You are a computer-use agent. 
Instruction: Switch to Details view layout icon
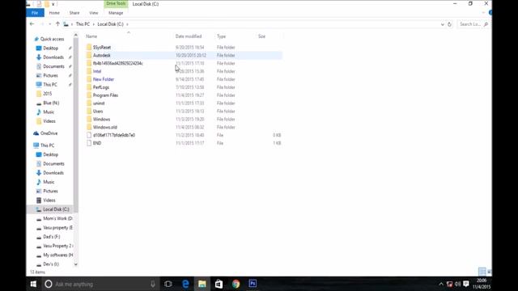[x=482, y=272]
